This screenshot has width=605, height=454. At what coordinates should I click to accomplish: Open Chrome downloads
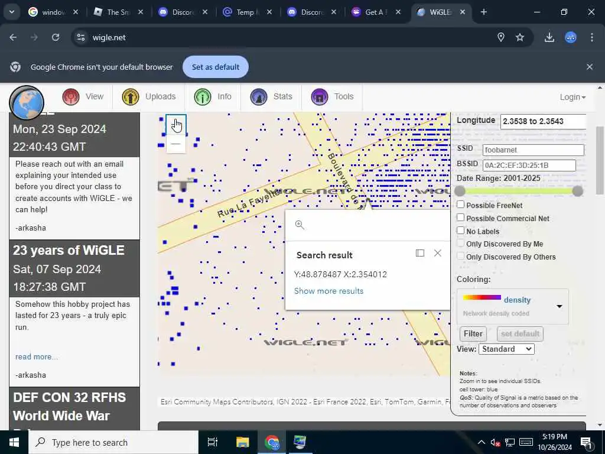[x=549, y=37]
